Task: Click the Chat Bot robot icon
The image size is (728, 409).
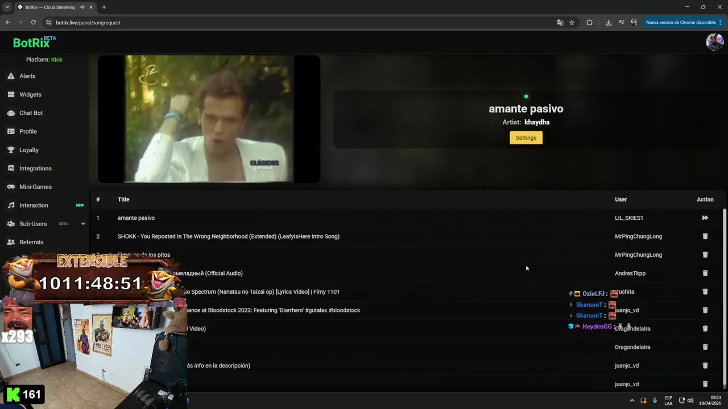Action: click(11, 113)
